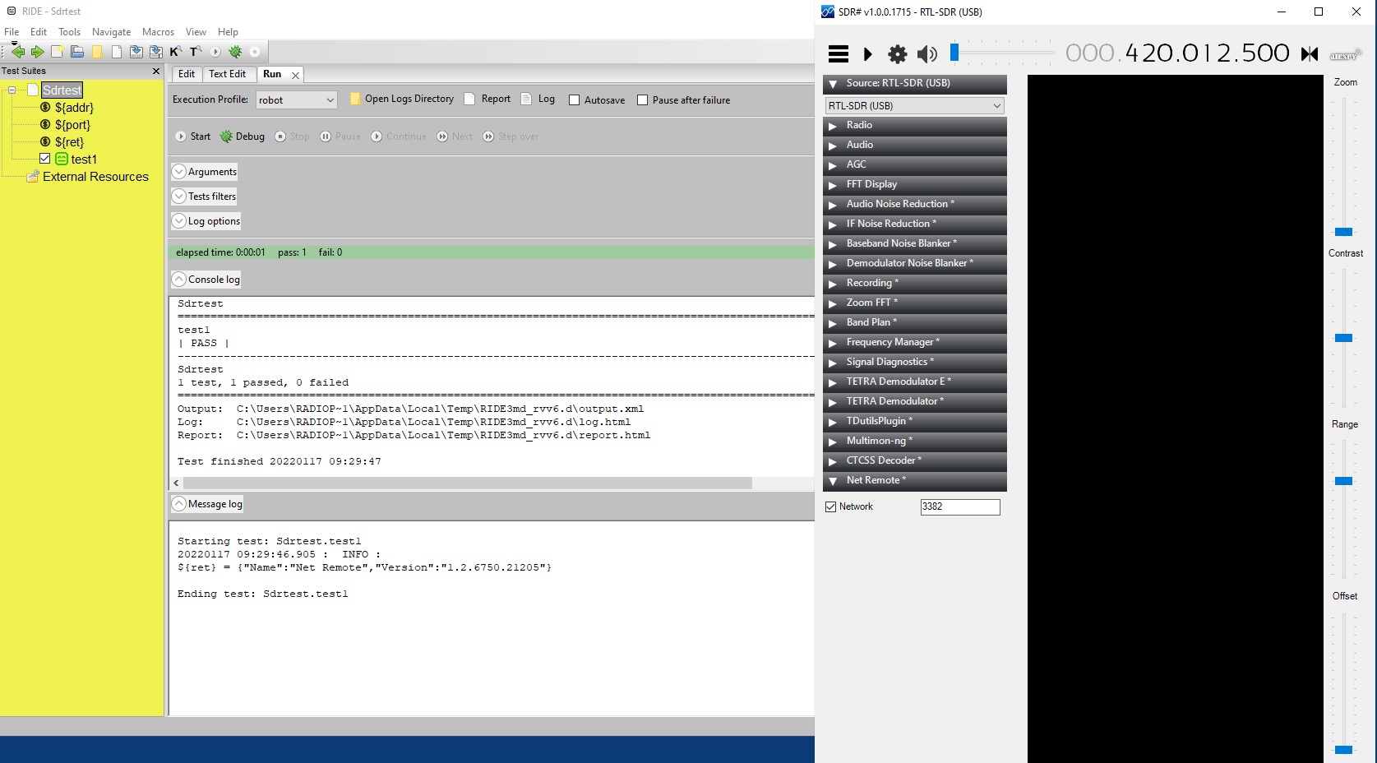This screenshot has height=763, width=1377.
Task: Close the Run tab
Action: coord(295,75)
